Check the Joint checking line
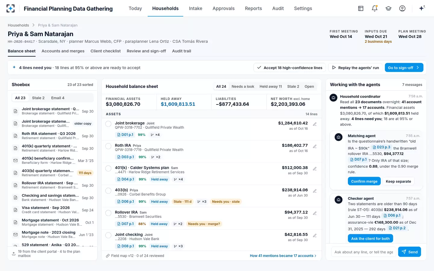 (x=108, y=235)
